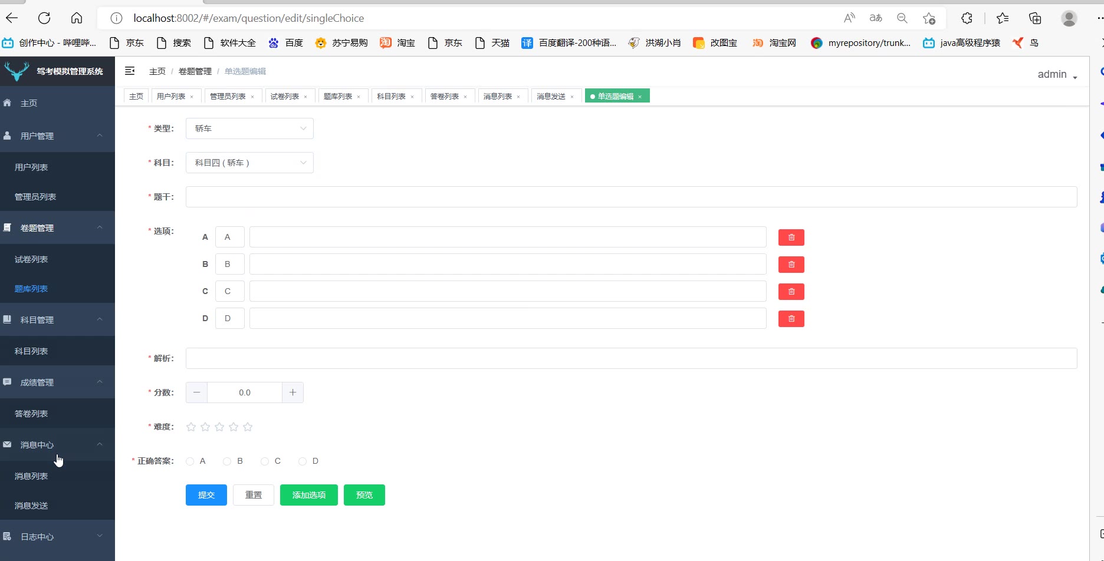Open 百度 bookmark in bookmarks bar

tap(286, 42)
